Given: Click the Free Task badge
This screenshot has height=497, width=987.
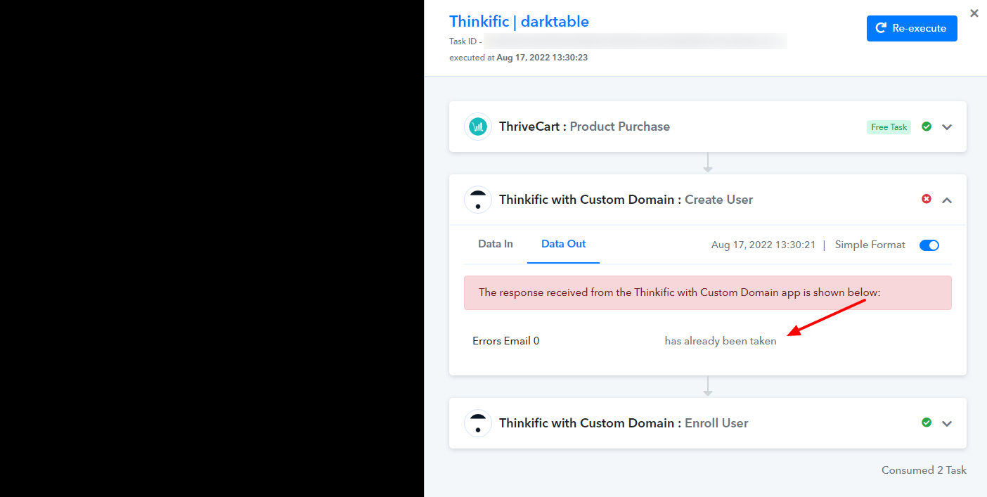Looking at the screenshot, I should tap(889, 127).
